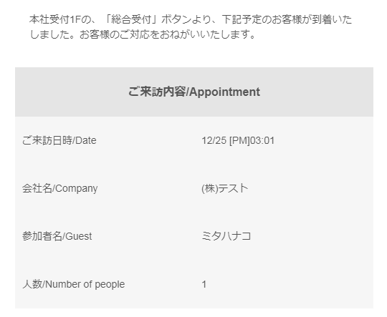Viewport: 387px width, 317px height.
Task: Select the 参加者名/Guest label
Action: [x=57, y=236]
